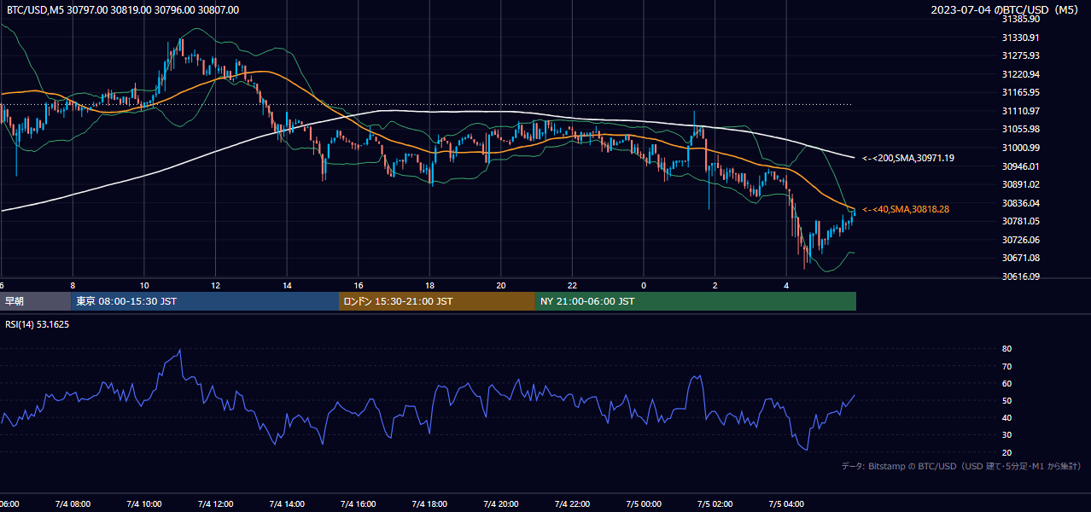Click the 7/4 08:00 time axis label
This screenshot has height=512, width=1091.
pyautogui.click(x=73, y=504)
